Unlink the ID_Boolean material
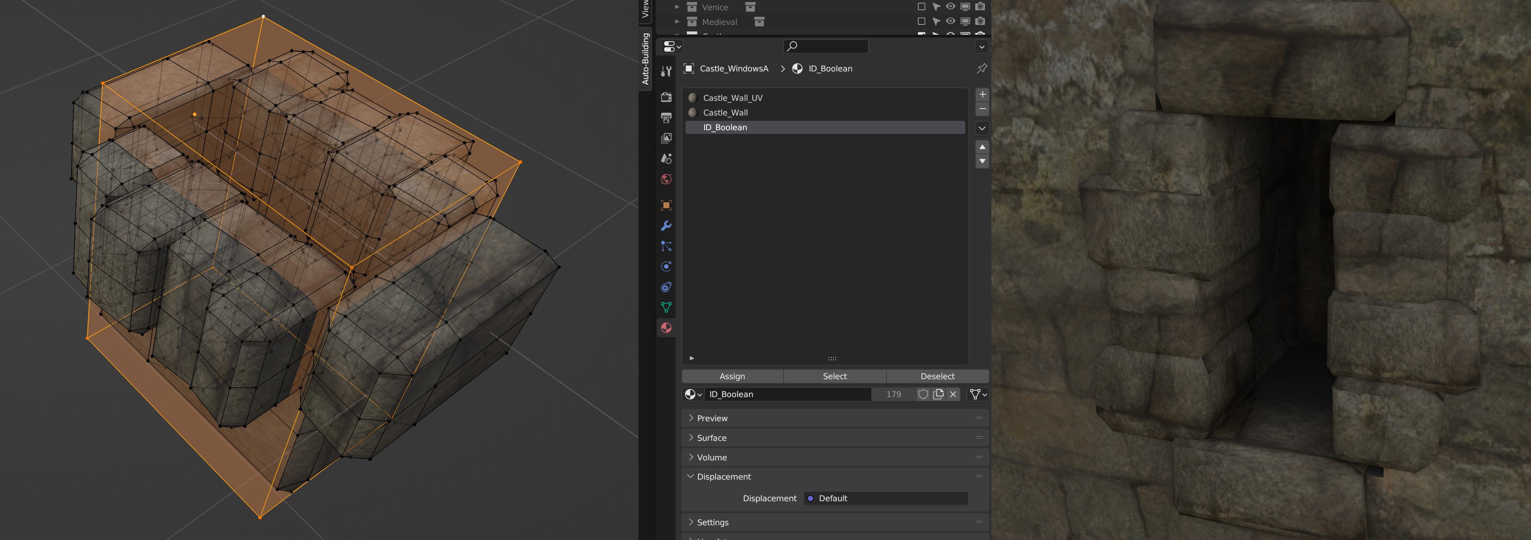Screen dimensions: 1531x540 [953, 394]
